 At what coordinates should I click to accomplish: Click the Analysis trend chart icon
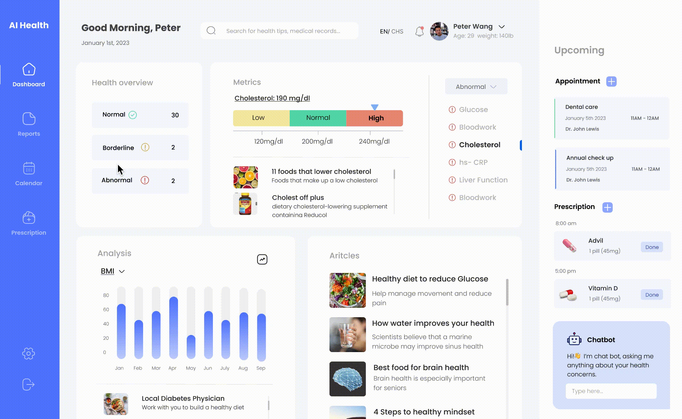262,259
